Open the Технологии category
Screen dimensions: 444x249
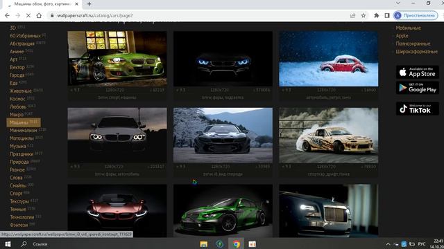pyautogui.click(x=22, y=217)
